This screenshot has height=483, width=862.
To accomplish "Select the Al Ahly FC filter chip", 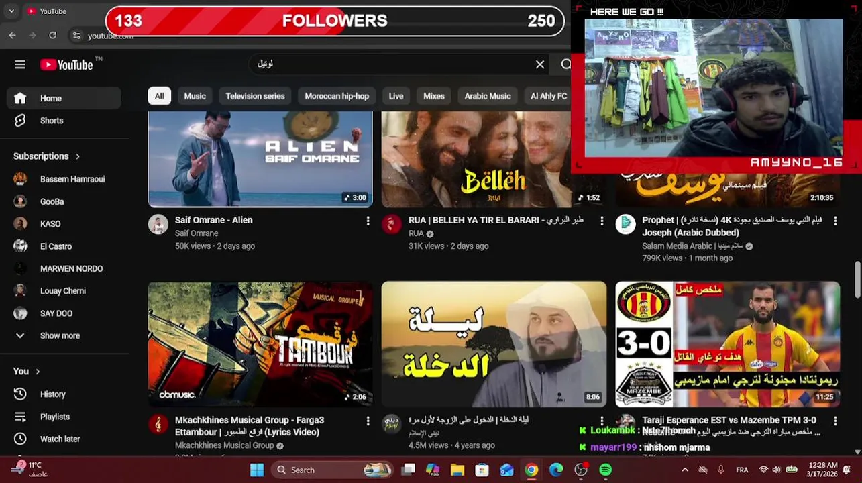I will (547, 96).
